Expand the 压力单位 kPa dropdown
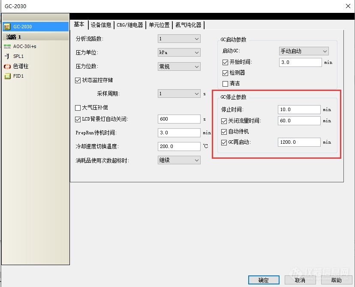Screen dimensions: 355x287 tap(179, 53)
